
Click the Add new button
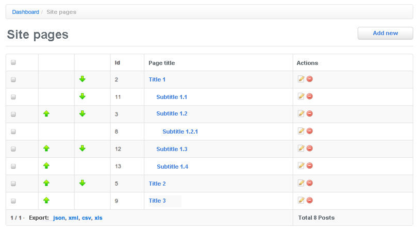coord(386,34)
